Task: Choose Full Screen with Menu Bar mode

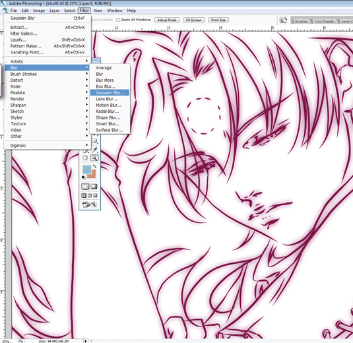Action: pyautogui.click(x=90, y=195)
